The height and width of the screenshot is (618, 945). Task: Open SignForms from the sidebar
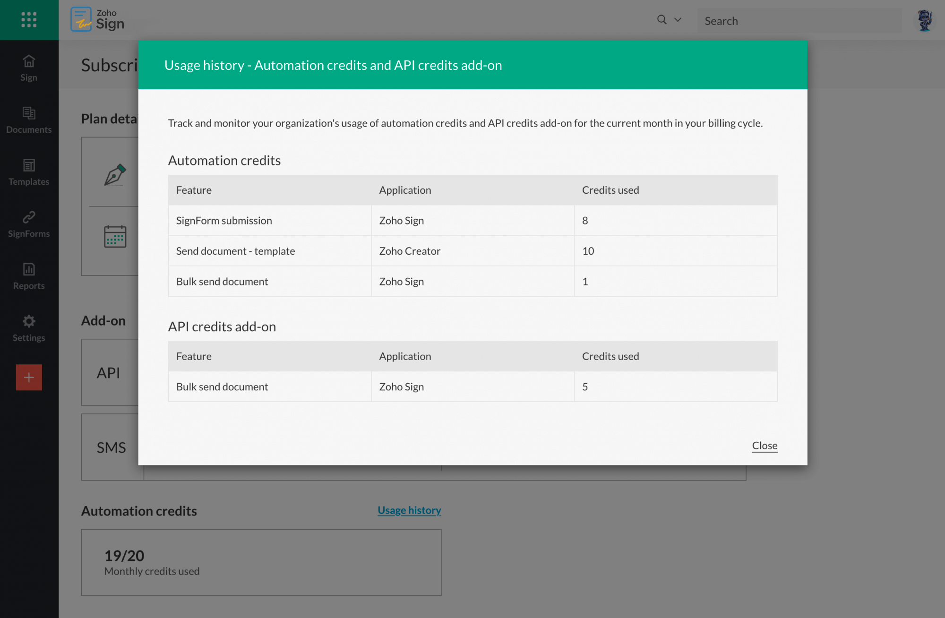[x=29, y=224]
